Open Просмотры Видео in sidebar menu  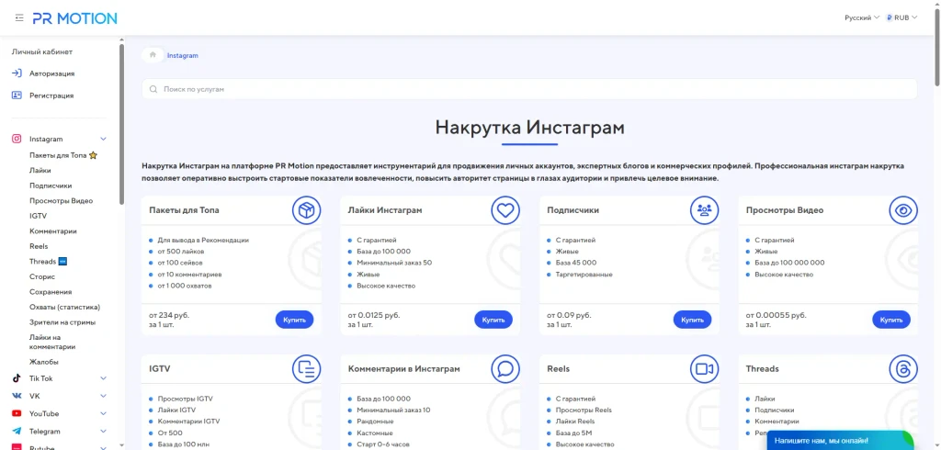[62, 200]
